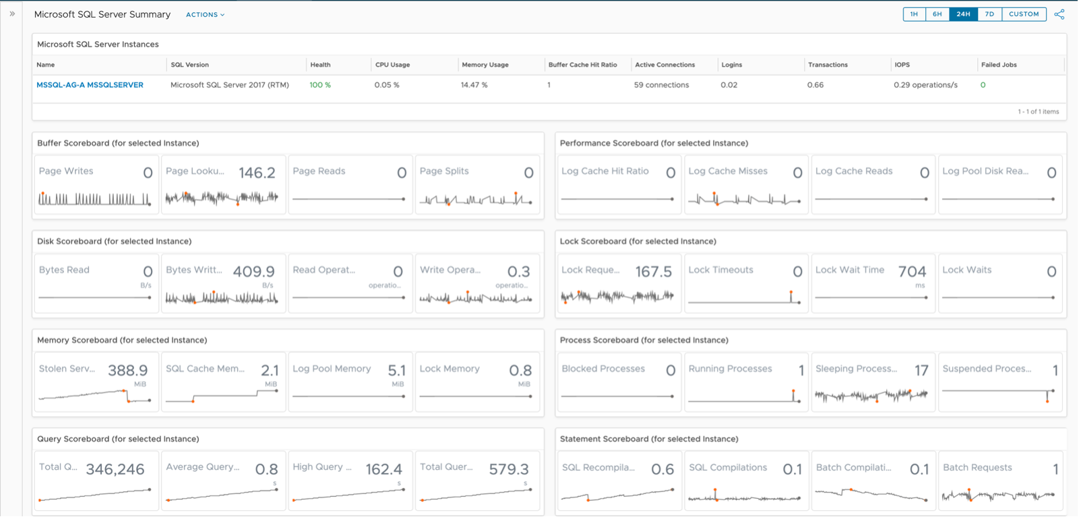Viewport: 1081px width, 519px height.
Task: Open the ACTIONS dropdown menu
Action: tap(206, 15)
